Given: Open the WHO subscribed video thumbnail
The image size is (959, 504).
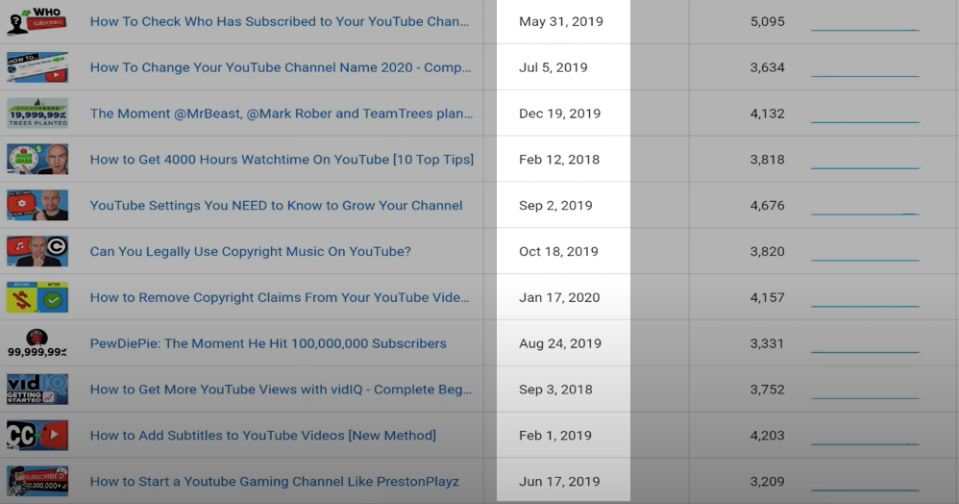Looking at the screenshot, I should pyautogui.click(x=37, y=21).
